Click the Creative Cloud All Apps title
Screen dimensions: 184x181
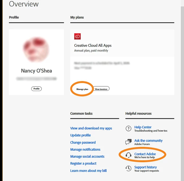[x=93, y=46]
